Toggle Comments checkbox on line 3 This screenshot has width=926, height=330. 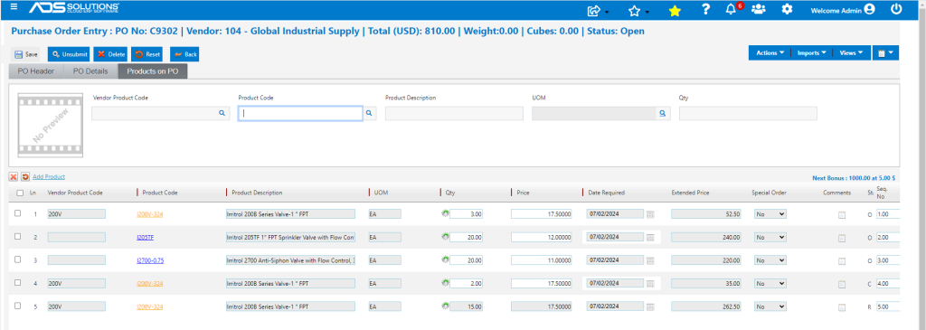[x=842, y=261]
